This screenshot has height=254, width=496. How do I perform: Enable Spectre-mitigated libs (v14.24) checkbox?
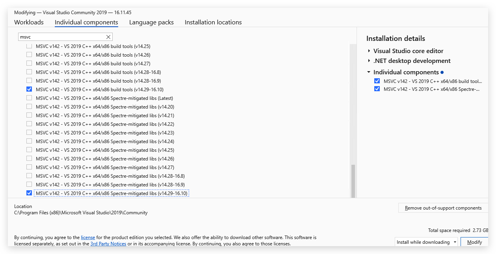[29, 142]
